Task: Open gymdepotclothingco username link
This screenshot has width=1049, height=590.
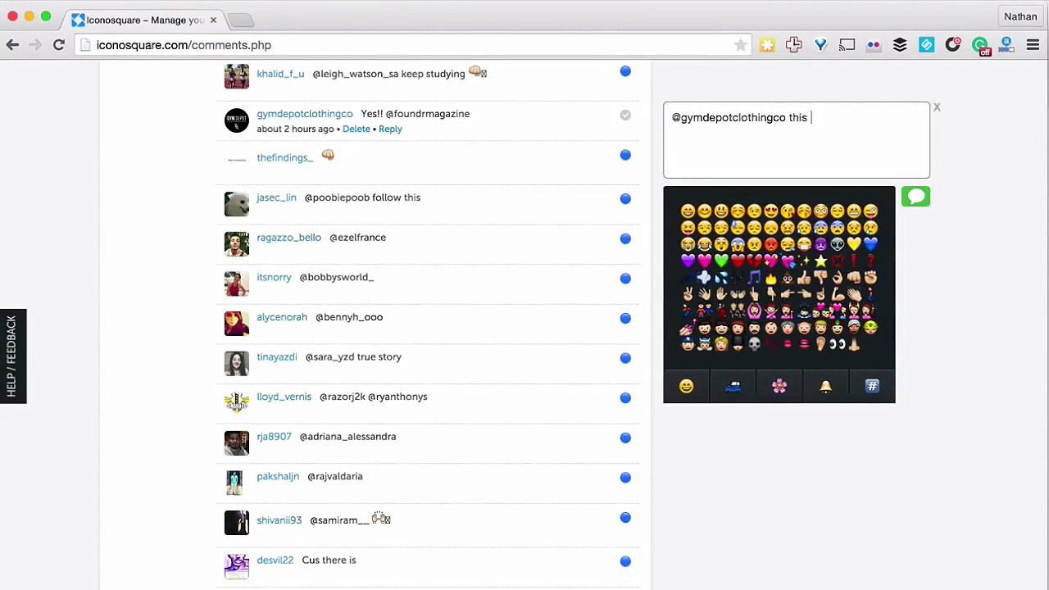Action: (305, 114)
